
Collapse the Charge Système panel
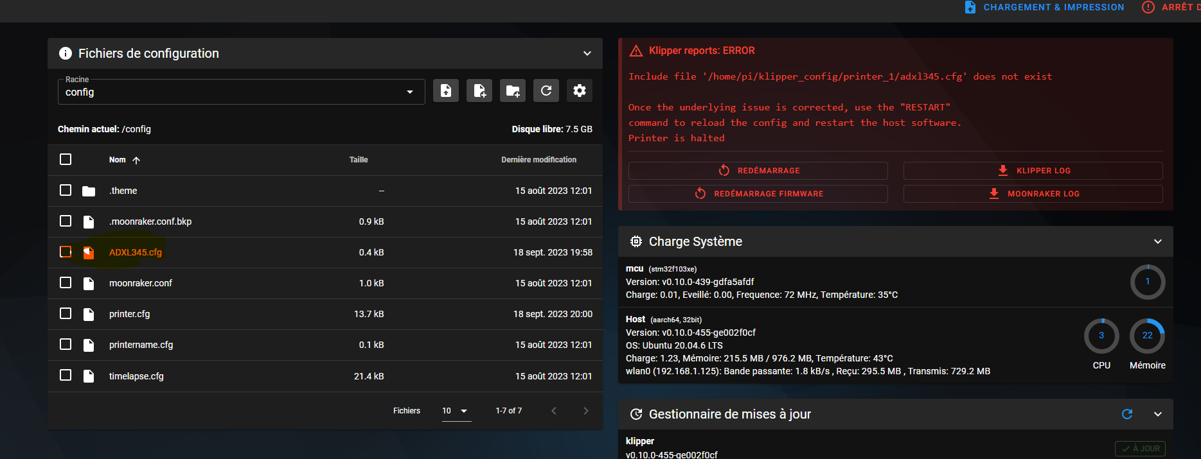pos(1158,241)
